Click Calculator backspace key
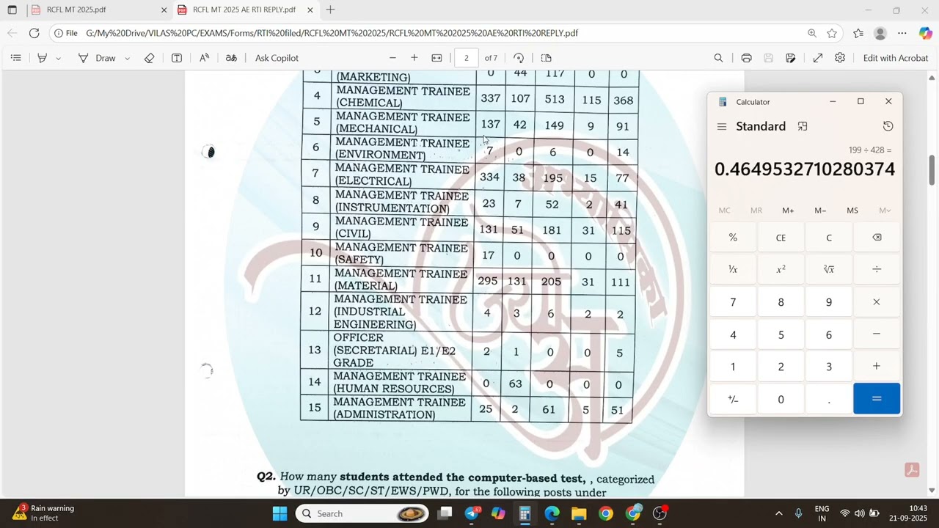939x528 pixels. (x=877, y=238)
